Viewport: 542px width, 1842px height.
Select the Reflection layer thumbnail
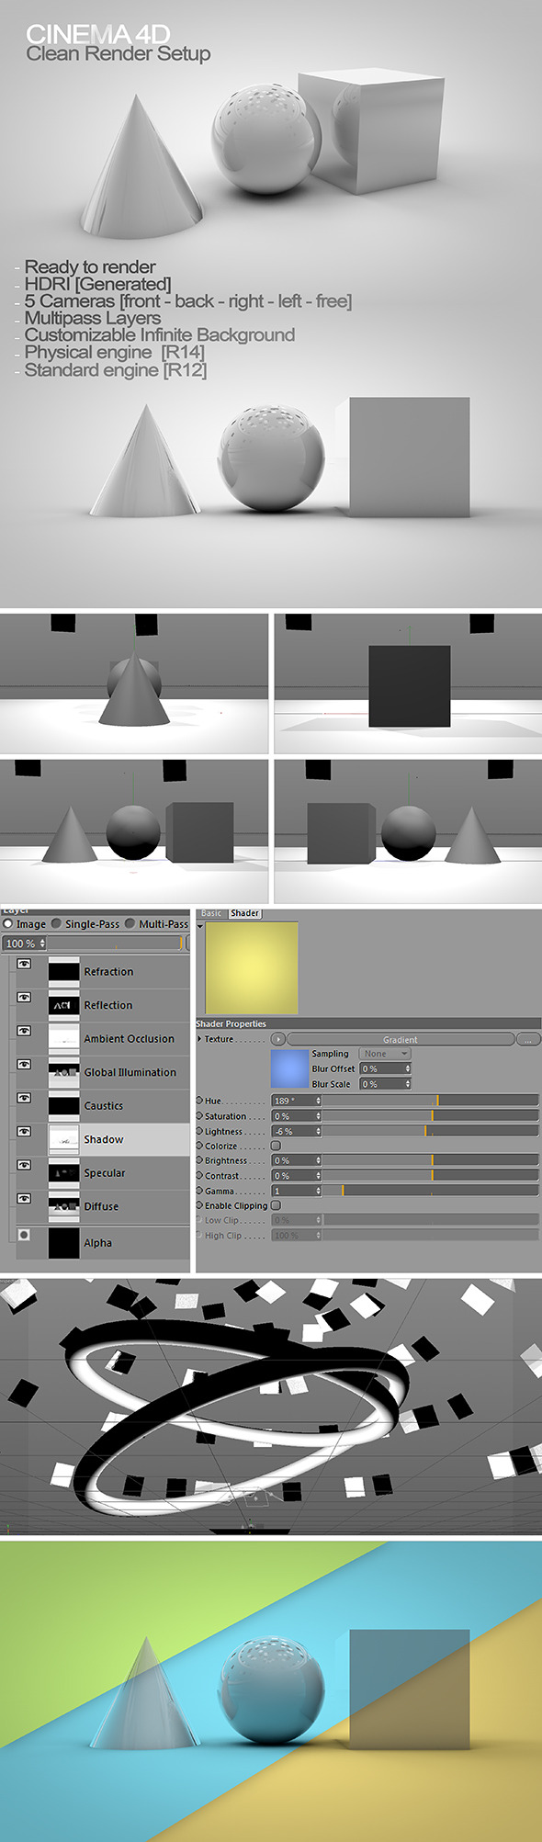click(x=63, y=1005)
